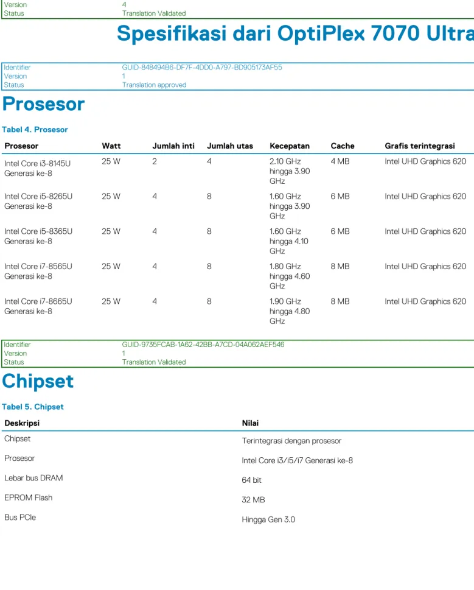Select the heading 'Spesifikasi dari OptiPlex 7070 Ultra'
Viewport: 474px width, 590px height.
pos(296,33)
